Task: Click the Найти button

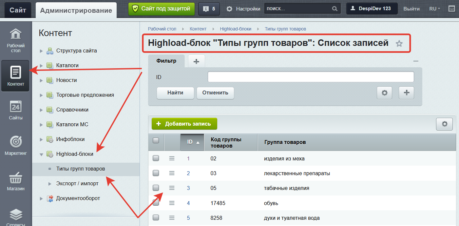Action: 175,93
